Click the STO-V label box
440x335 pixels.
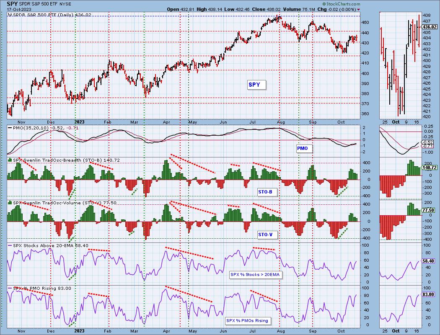(x=267, y=234)
